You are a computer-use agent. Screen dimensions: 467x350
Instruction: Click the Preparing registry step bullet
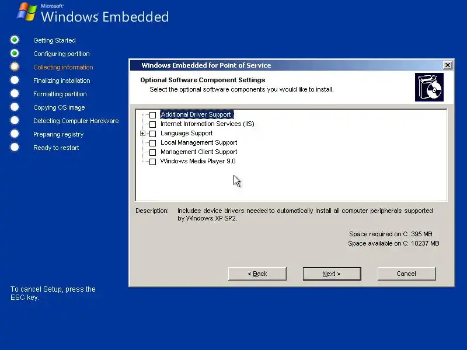[15, 134]
